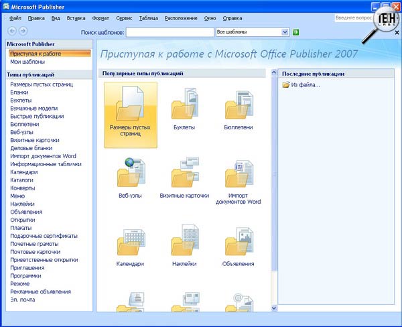Select Импорт документов Word in sidebar
Image resolution: width=402 pixels, height=327 pixels.
[x=43, y=156]
